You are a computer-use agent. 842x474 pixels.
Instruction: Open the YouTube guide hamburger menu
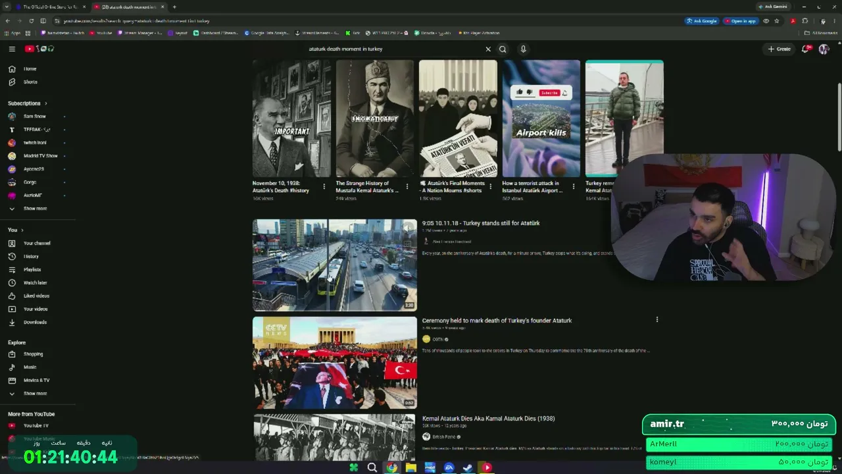(12, 49)
